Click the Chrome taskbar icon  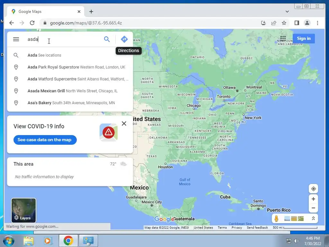click(68, 241)
